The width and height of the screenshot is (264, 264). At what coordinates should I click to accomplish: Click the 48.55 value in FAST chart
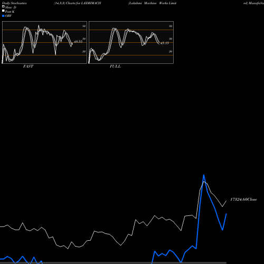78,42
